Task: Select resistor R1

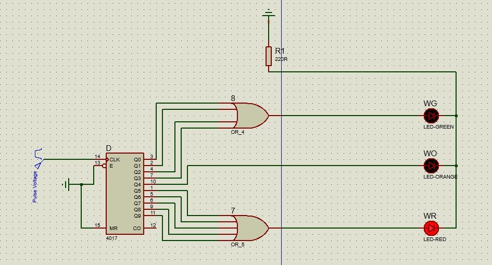Action: [x=269, y=56]
